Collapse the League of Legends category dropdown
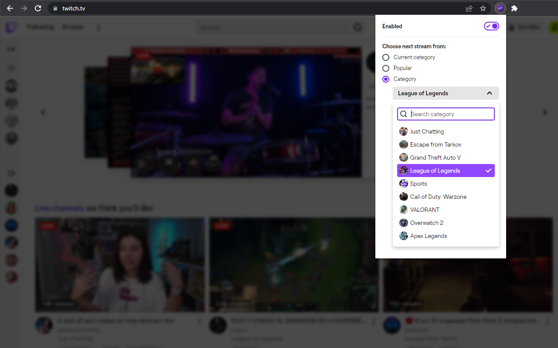558x348 pixels. pyautogui.click(x=446, y=93)
